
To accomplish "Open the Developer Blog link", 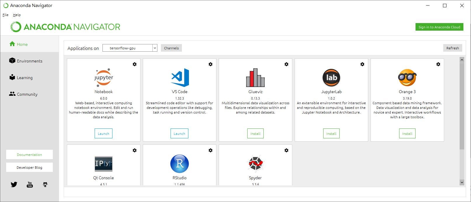I will tap(29, 168).
